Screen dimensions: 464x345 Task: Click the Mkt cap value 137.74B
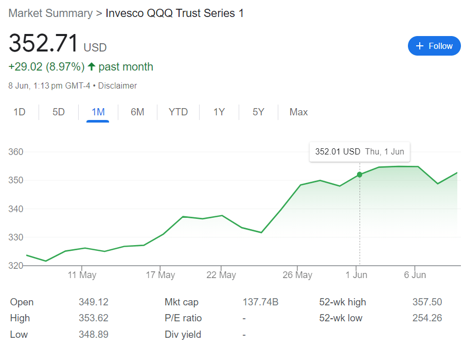click(260, 302)
